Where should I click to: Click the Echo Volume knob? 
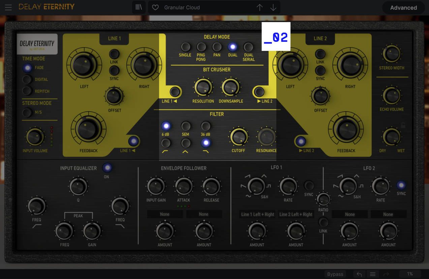point(392,96)
